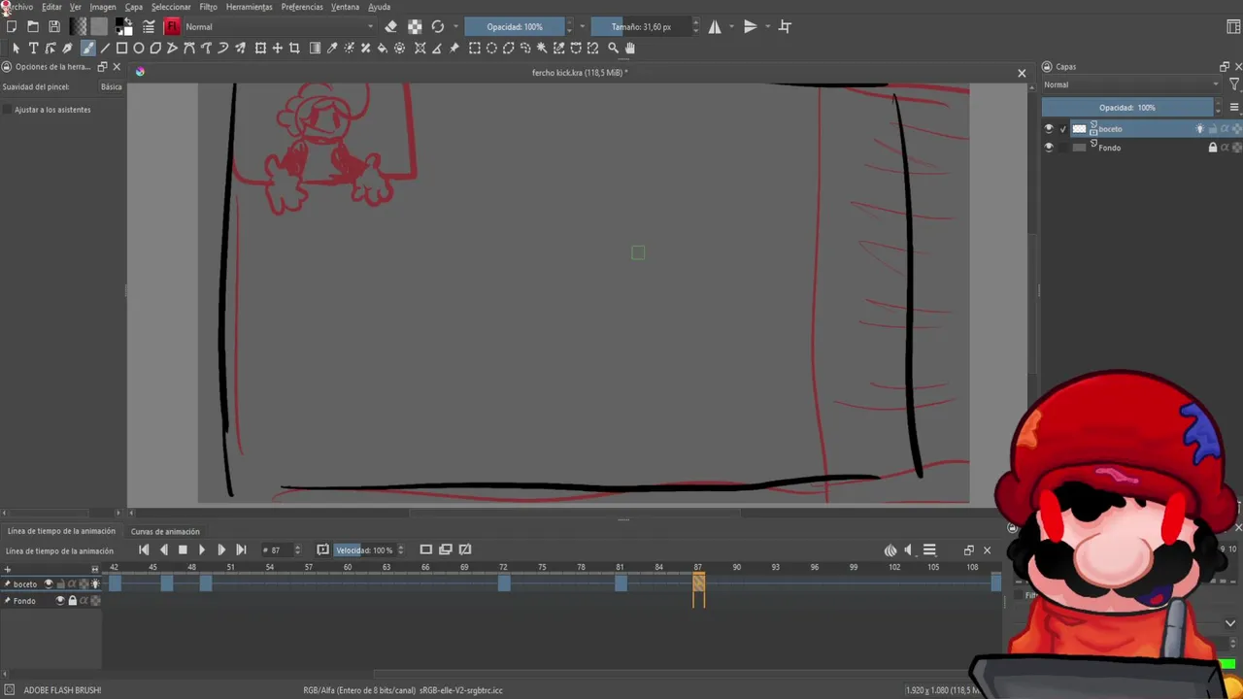Screen dimensions: 1243x699
Task: Hide the Fondo layer
Action: [1048, 148]
